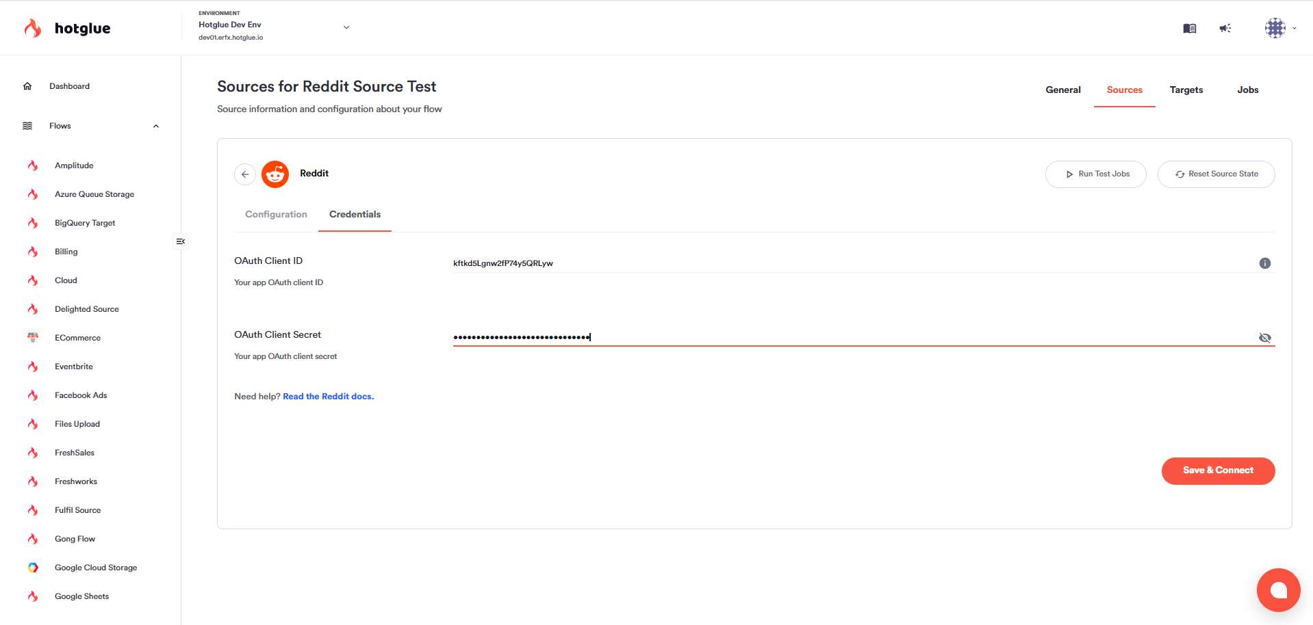Click the Reddit logo icon

pos(275,174)
